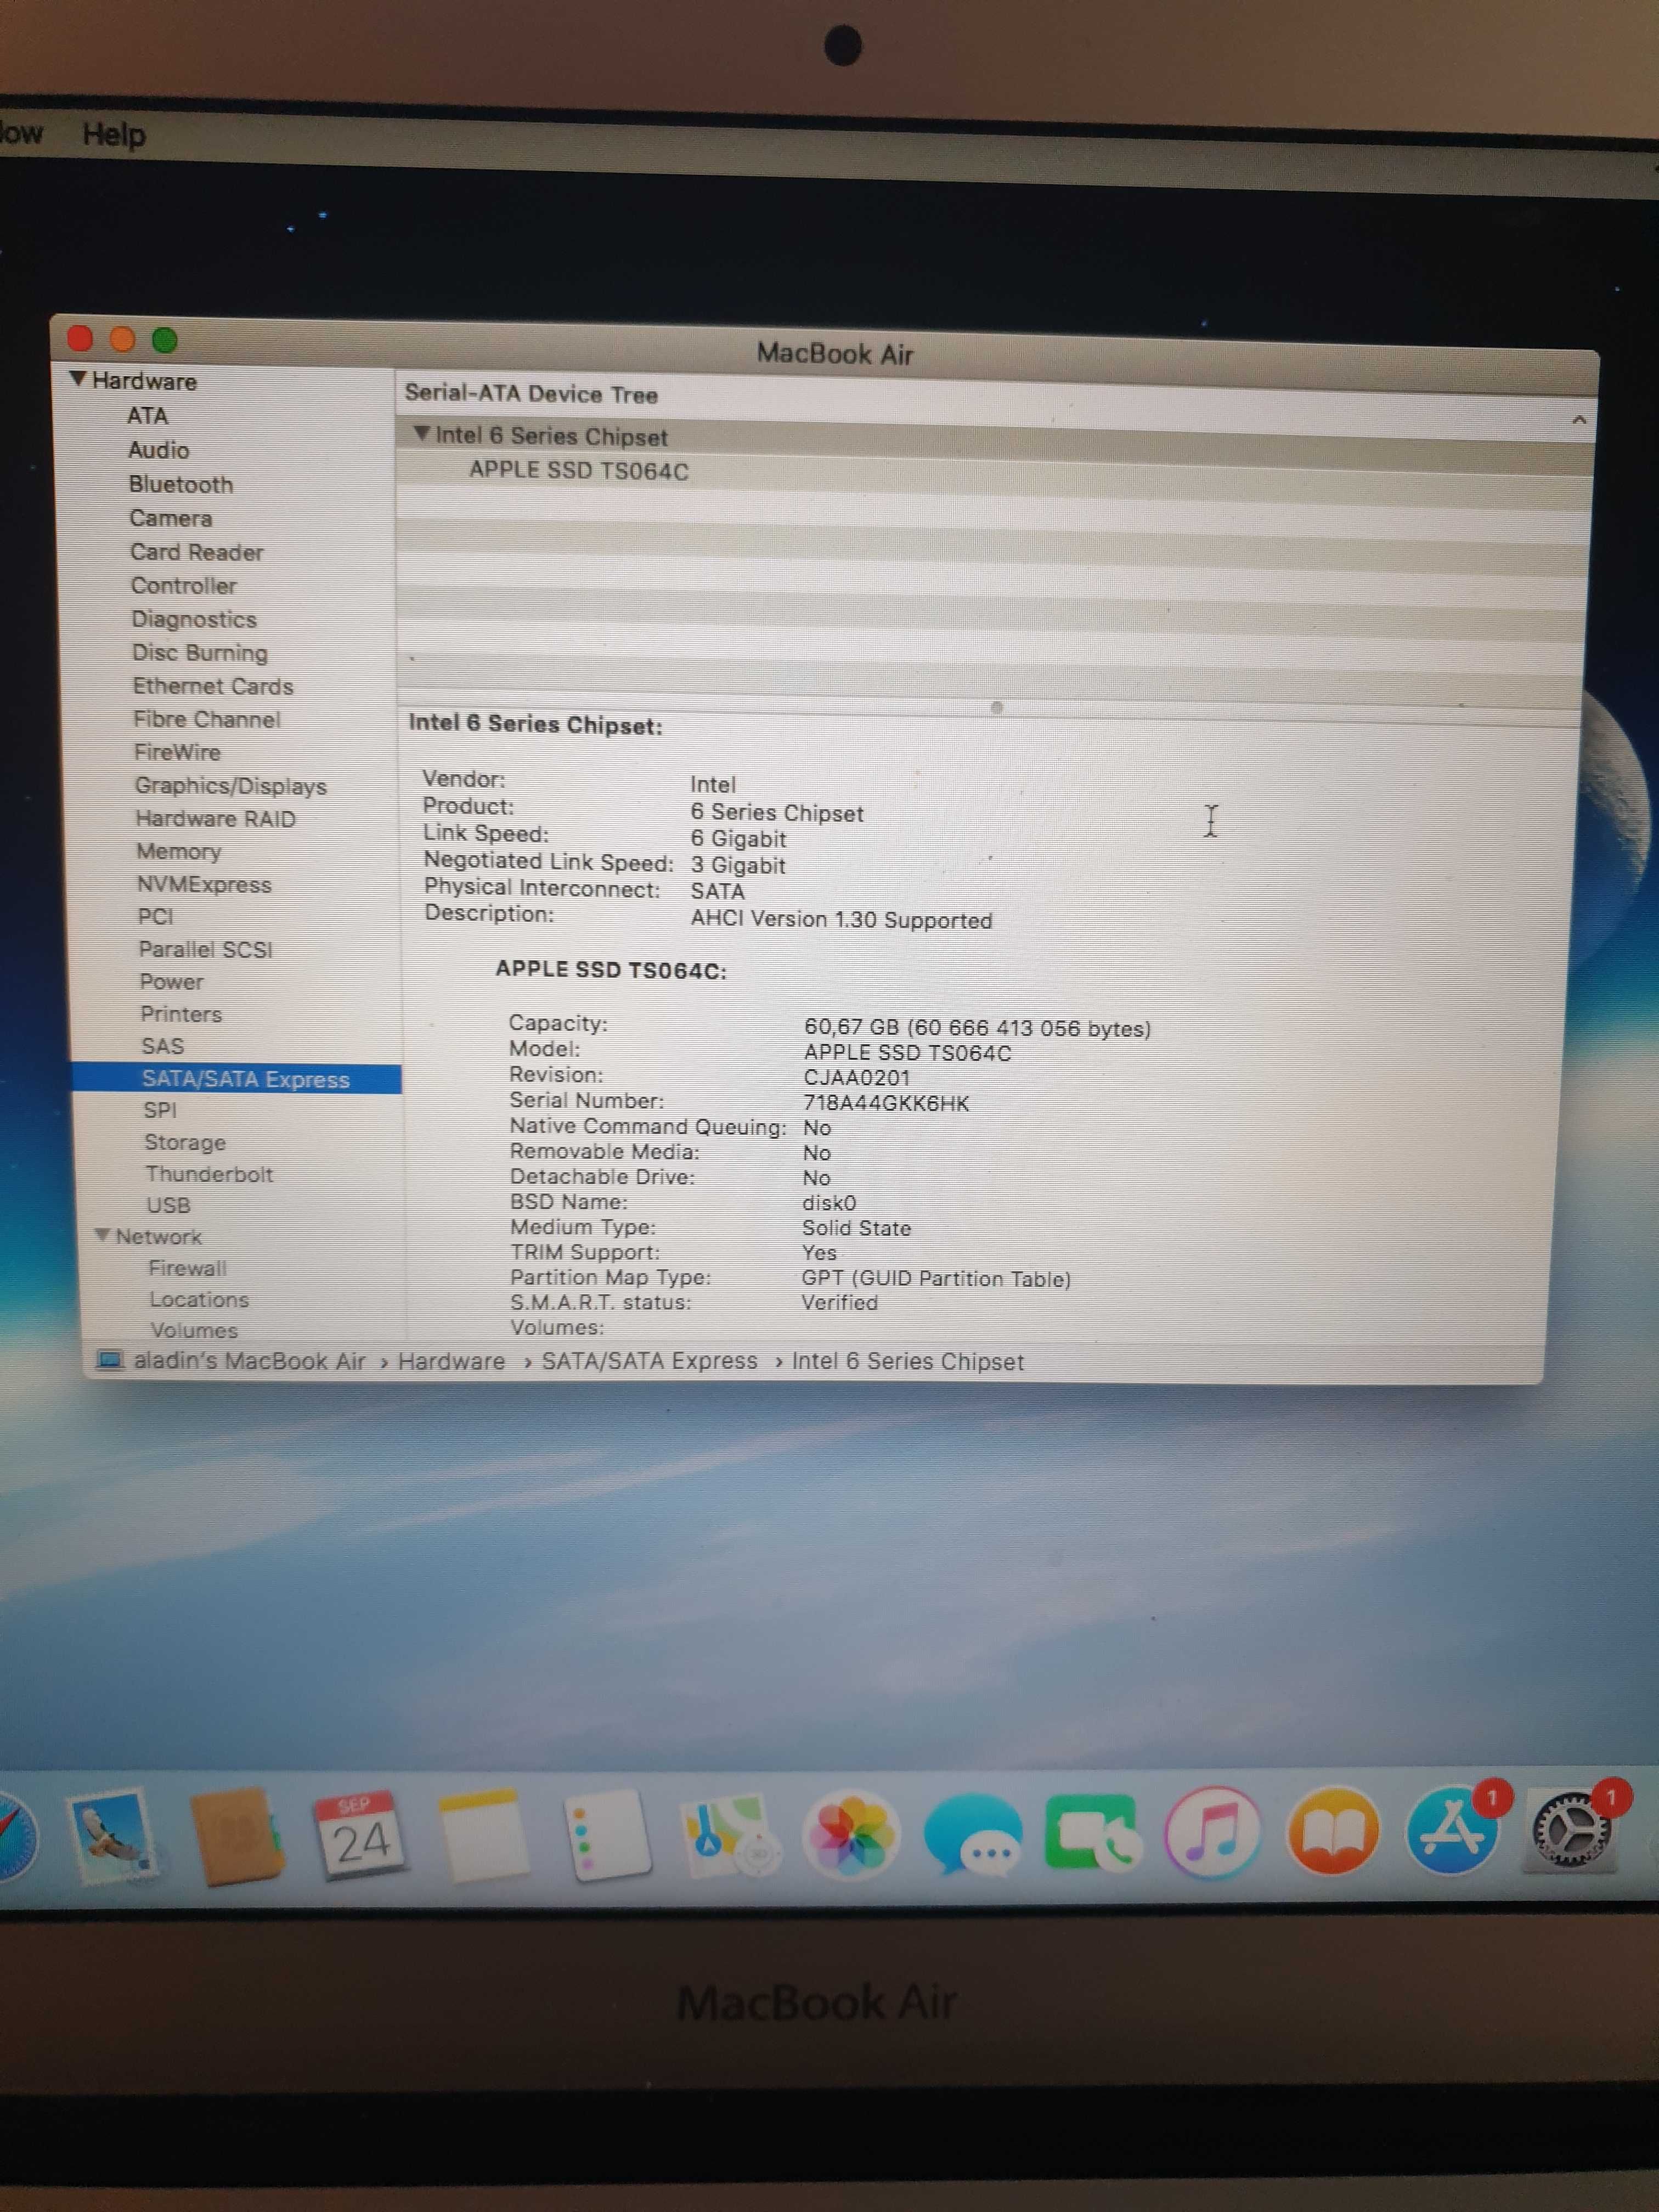The image size is (1659, 2212).
Task: Select Disc Burning in the sidebar
Action: pyautogui.click(x=199, y=653)
